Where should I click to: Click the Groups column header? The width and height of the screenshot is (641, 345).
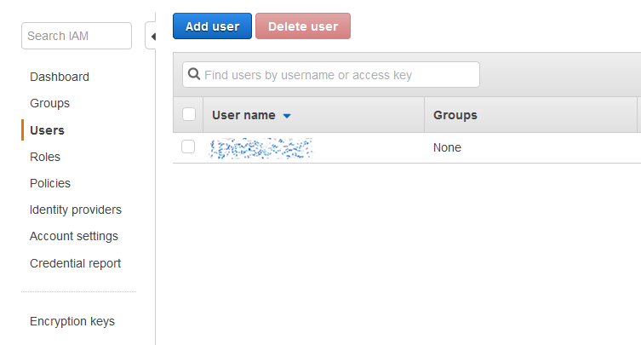[455, 115]
